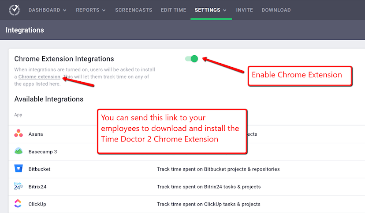Click the Basecamp 3 app icon
365x213 pixels.
tap(19, 151)
